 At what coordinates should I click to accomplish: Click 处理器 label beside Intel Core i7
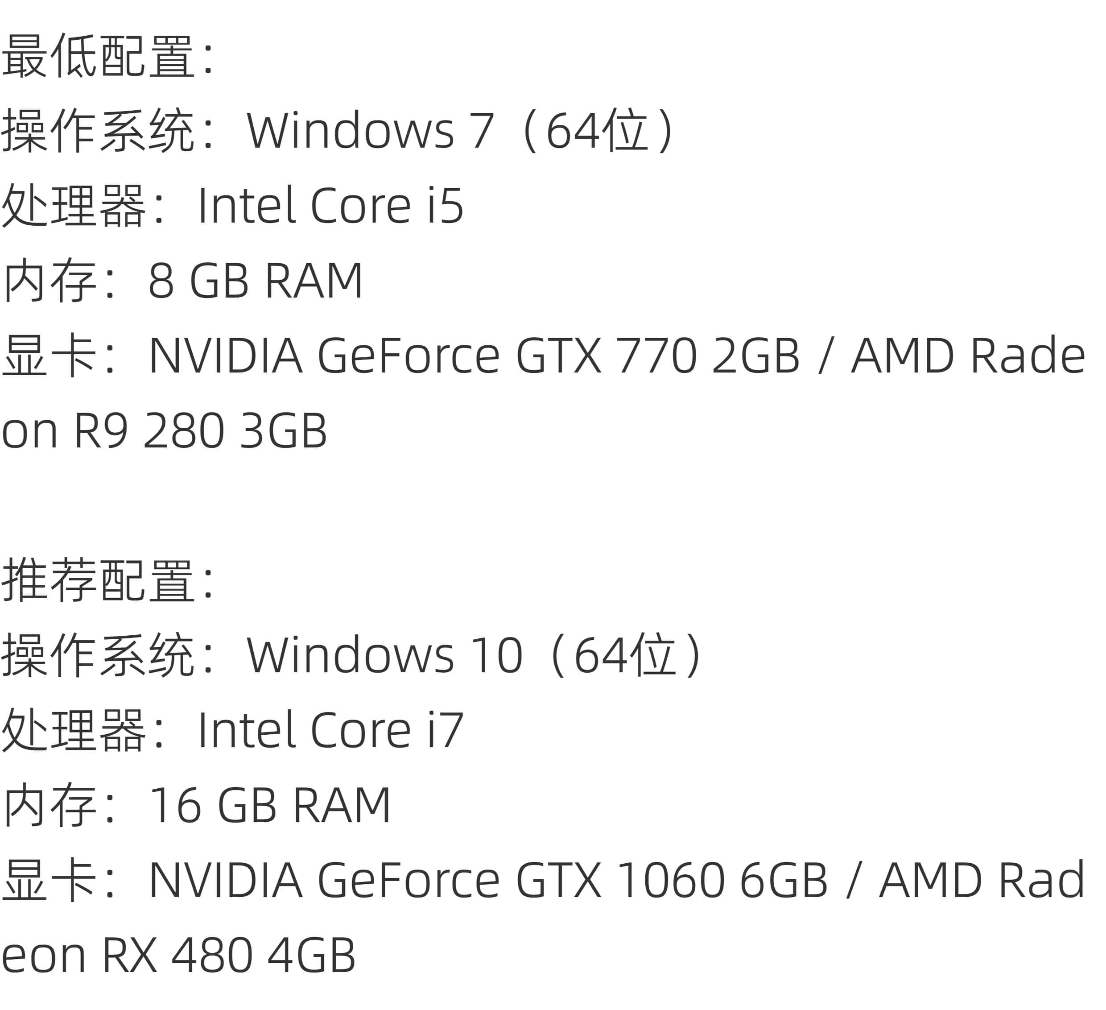tap(74, 730)
